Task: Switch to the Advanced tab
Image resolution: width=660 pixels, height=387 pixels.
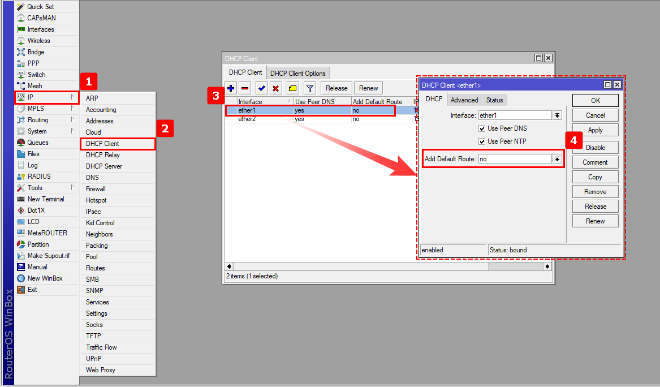Action: pyautogui.click(x=464, y=100)
